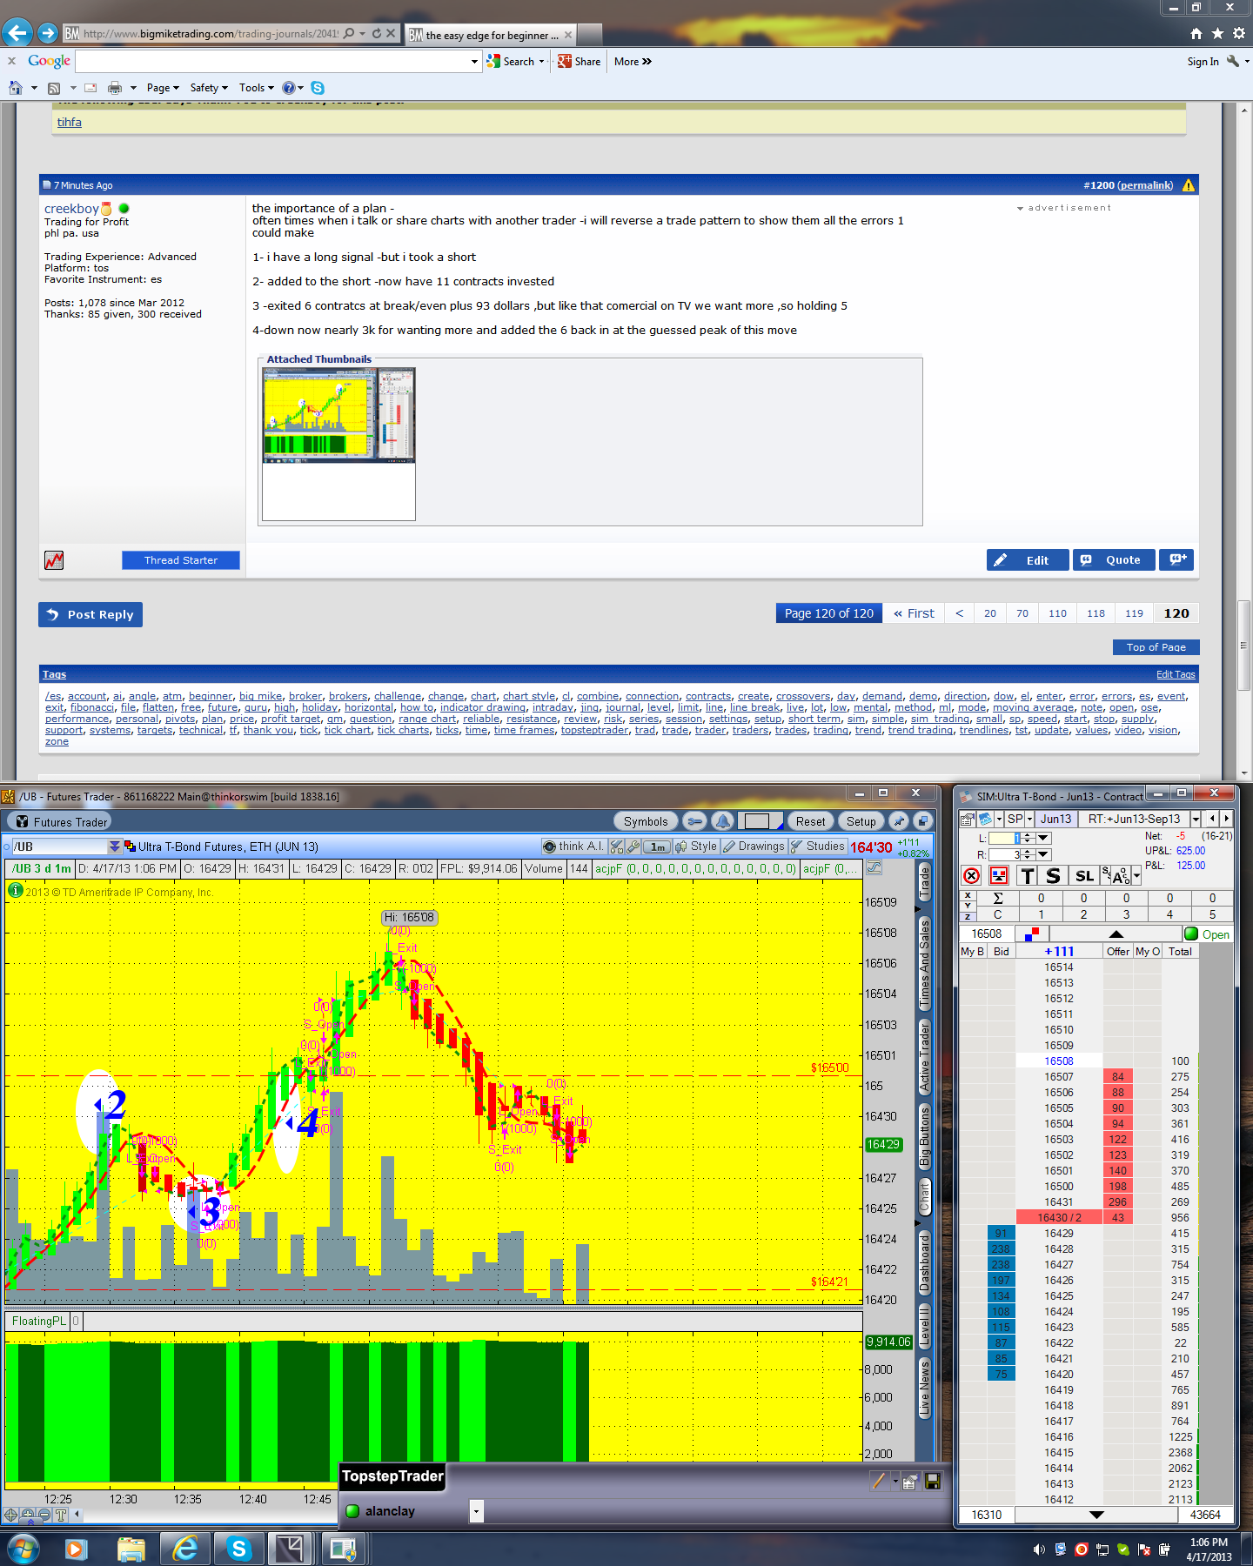Open think A.I. in chart toolbar
1253x1566 pixels.
point(573,847)
